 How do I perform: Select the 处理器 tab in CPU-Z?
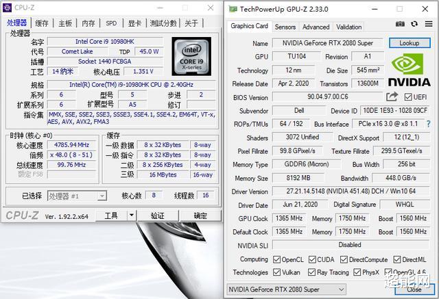pos(17,23)
